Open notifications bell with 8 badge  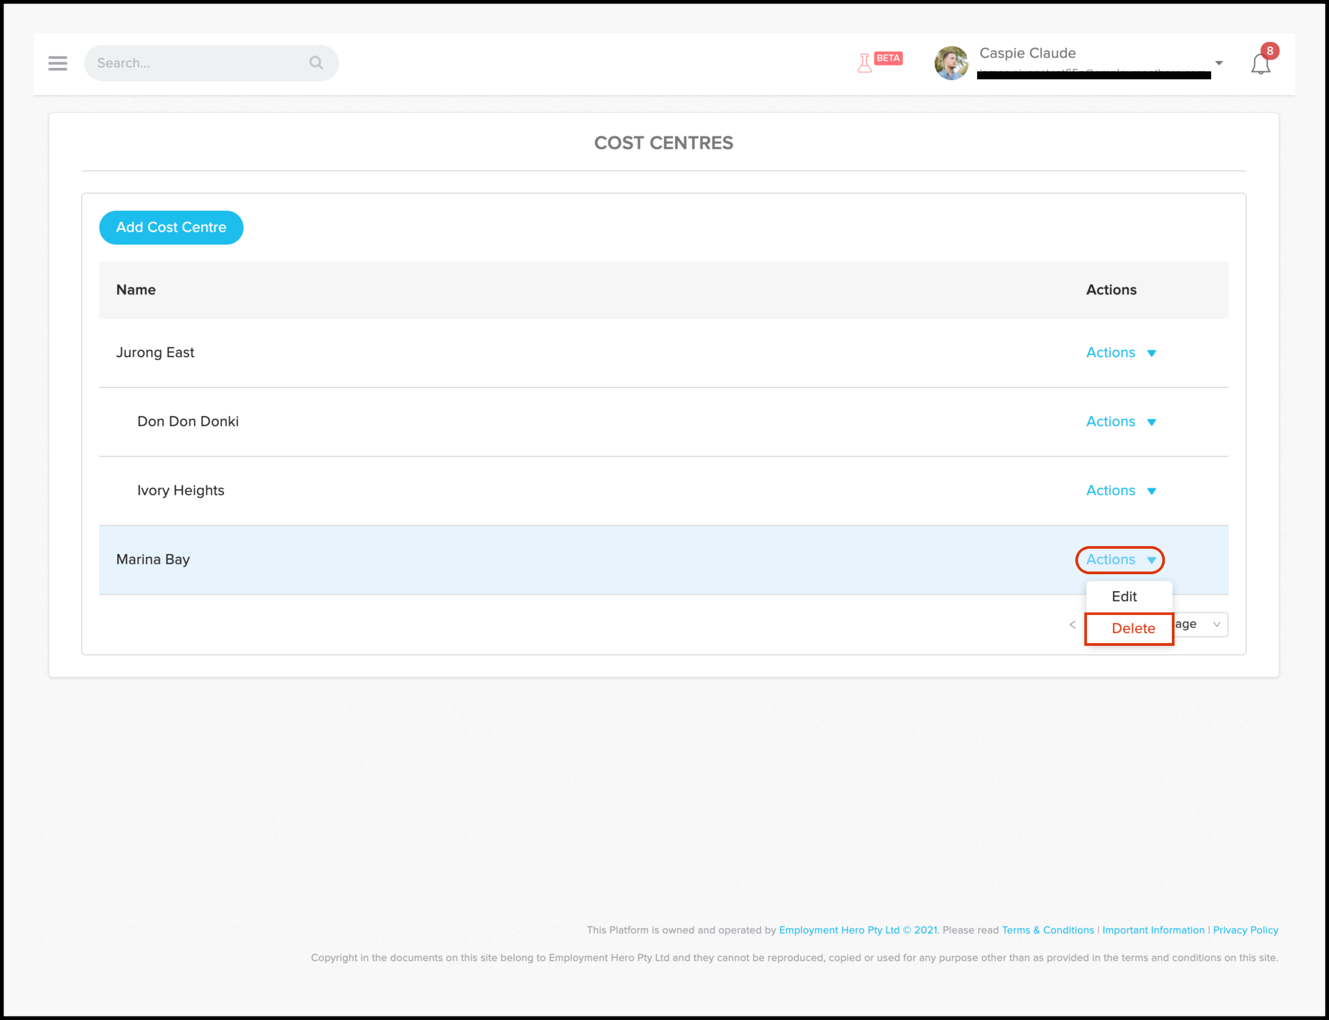coord(1261,64)
